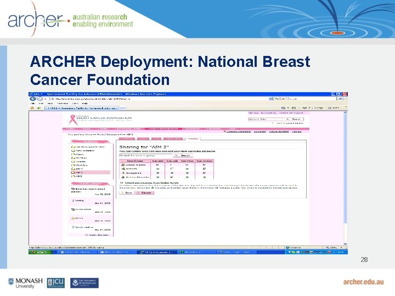Toggle 'Can edit' checkbox in second sharing row
The height and width of the screenshot is (296, 395).
click(172, 169)
